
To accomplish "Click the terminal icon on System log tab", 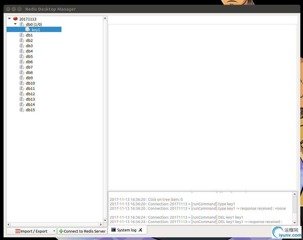I will point(113,230).
